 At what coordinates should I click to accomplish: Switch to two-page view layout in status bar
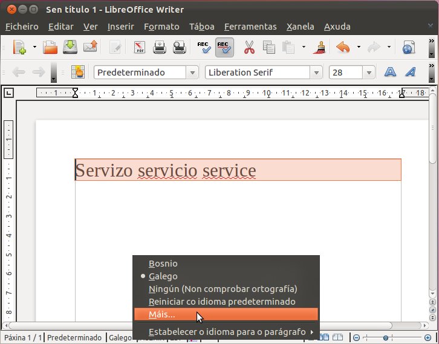tap(325, 337)
